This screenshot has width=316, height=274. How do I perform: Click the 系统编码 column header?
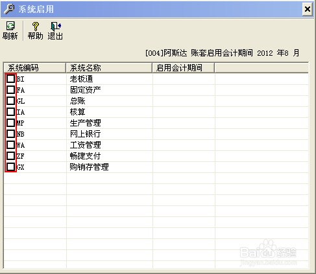pos(34,68)
